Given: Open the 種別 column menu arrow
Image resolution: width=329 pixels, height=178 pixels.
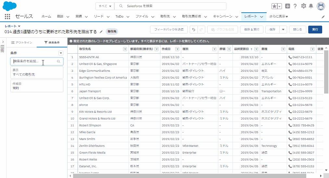Looking at the screenshot, I should point(214,49).
